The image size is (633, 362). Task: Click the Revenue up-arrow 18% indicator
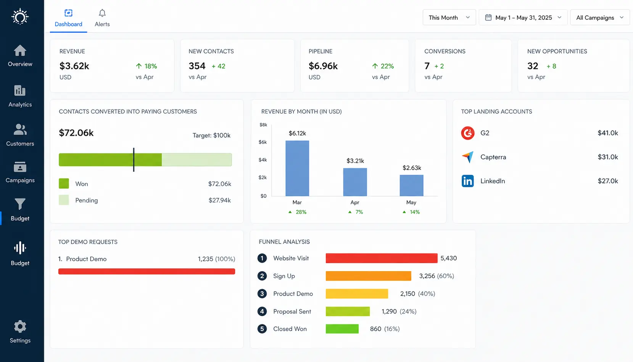pos(147,66)
